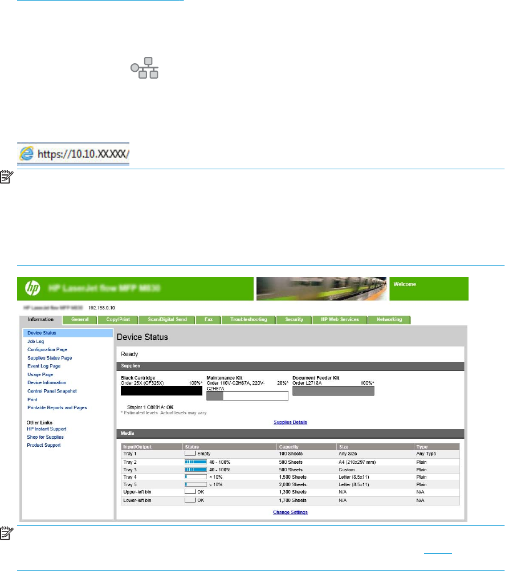The width and height of the screenshot is (505, 571).
Task: Click Lower-left bin OK status indicator
Action: [190, 500]
